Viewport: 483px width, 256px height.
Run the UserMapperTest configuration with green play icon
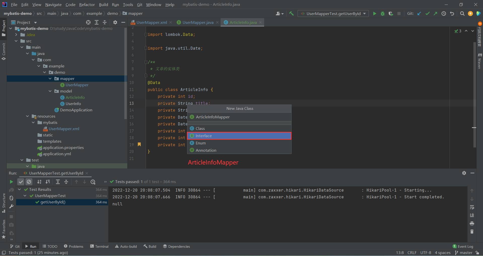[375, 14]
